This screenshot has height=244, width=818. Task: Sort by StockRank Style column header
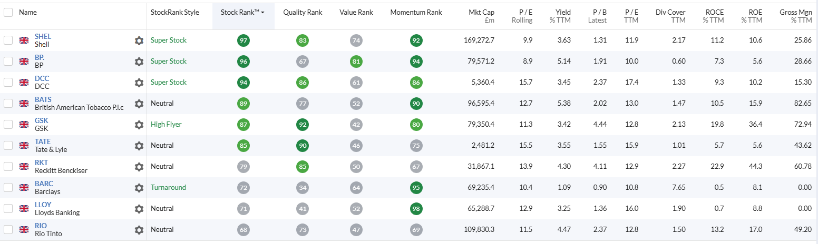[x=175, y=12]
